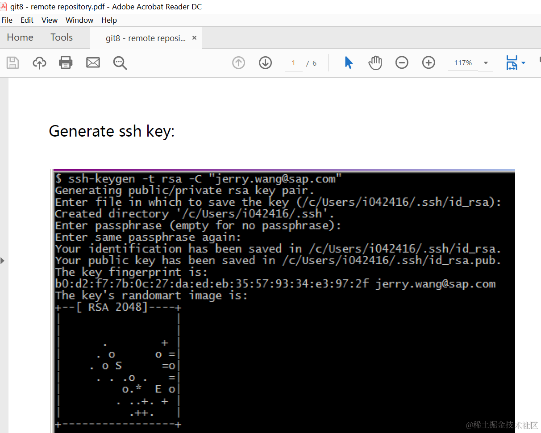The height and width of the screenshot is (433, 541).
Task: Print the document
Action: (66, 63)
